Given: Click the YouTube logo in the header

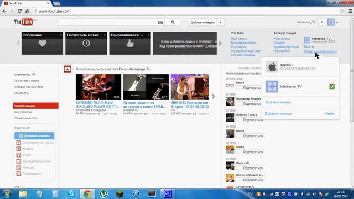Looking at the screenshot, I should click(23, 22).
